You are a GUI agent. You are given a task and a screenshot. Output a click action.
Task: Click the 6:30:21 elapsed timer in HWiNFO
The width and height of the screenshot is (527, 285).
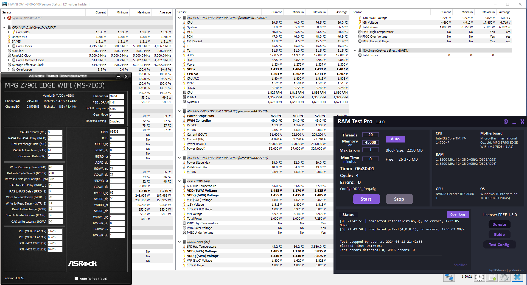click(x=467, y=276)
